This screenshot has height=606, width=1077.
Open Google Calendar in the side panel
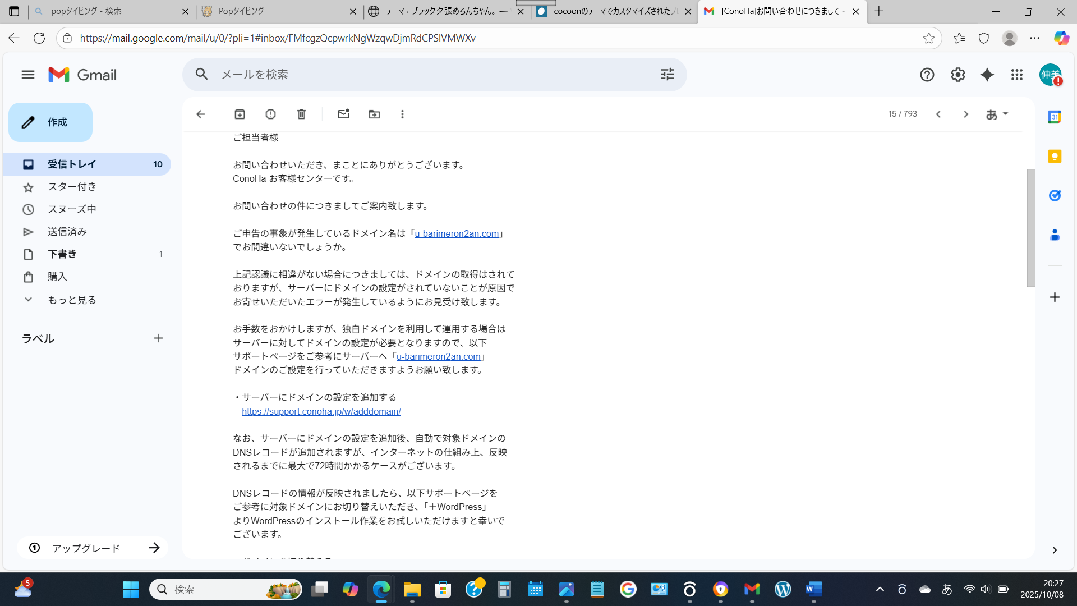click(x=1055, y=117)
